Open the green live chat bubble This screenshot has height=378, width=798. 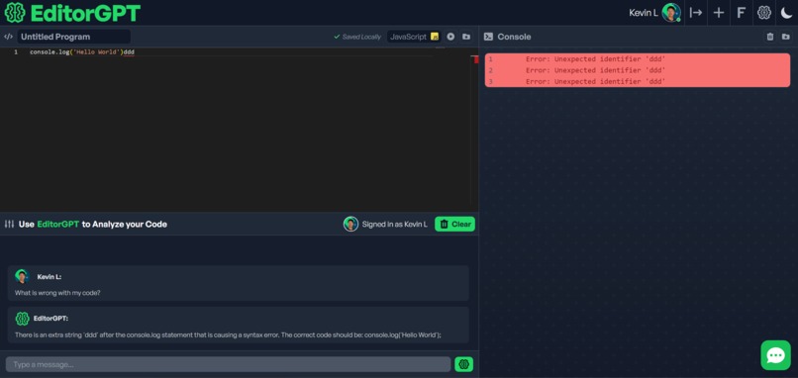[775, 355]
